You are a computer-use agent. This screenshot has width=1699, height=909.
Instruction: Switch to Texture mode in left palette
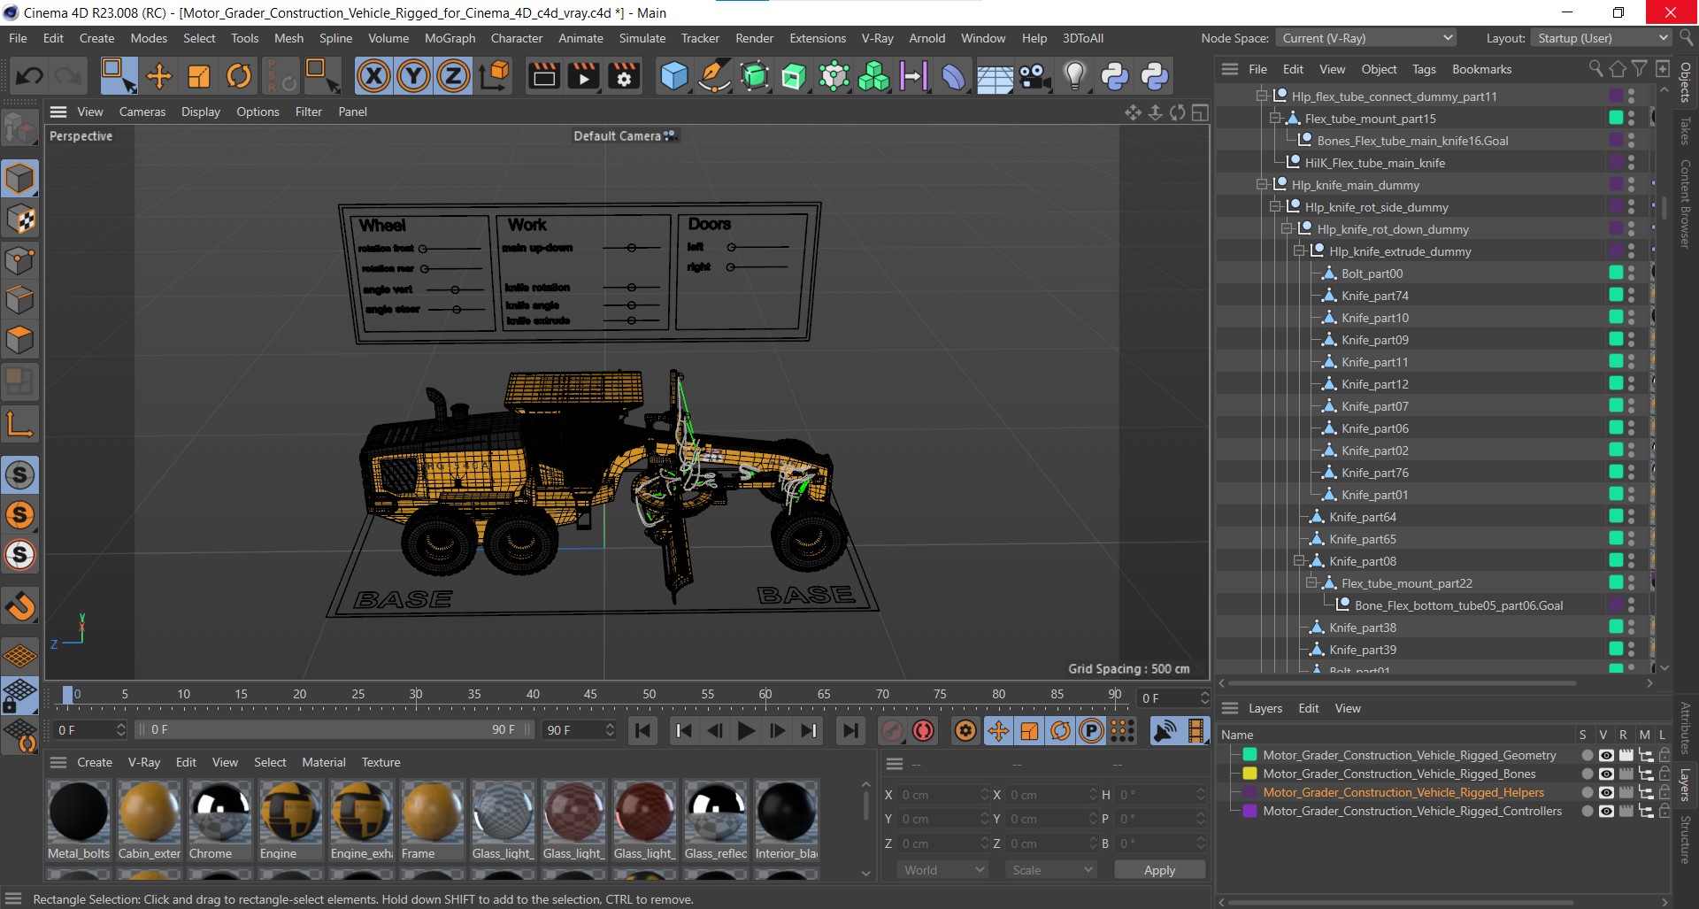19,220
